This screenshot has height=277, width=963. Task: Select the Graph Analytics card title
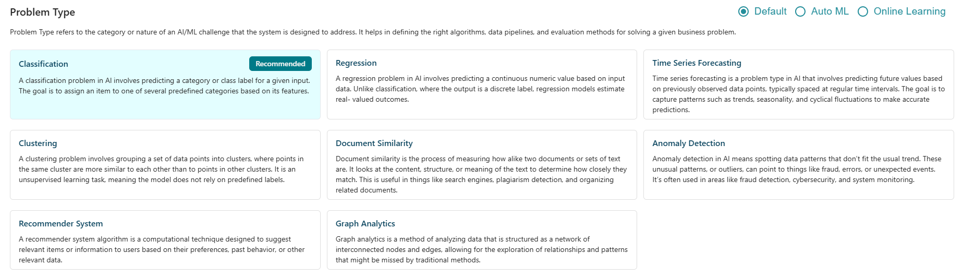coord(365,223)
